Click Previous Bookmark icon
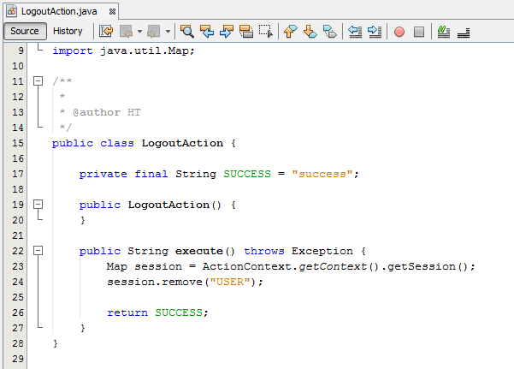 291,32
